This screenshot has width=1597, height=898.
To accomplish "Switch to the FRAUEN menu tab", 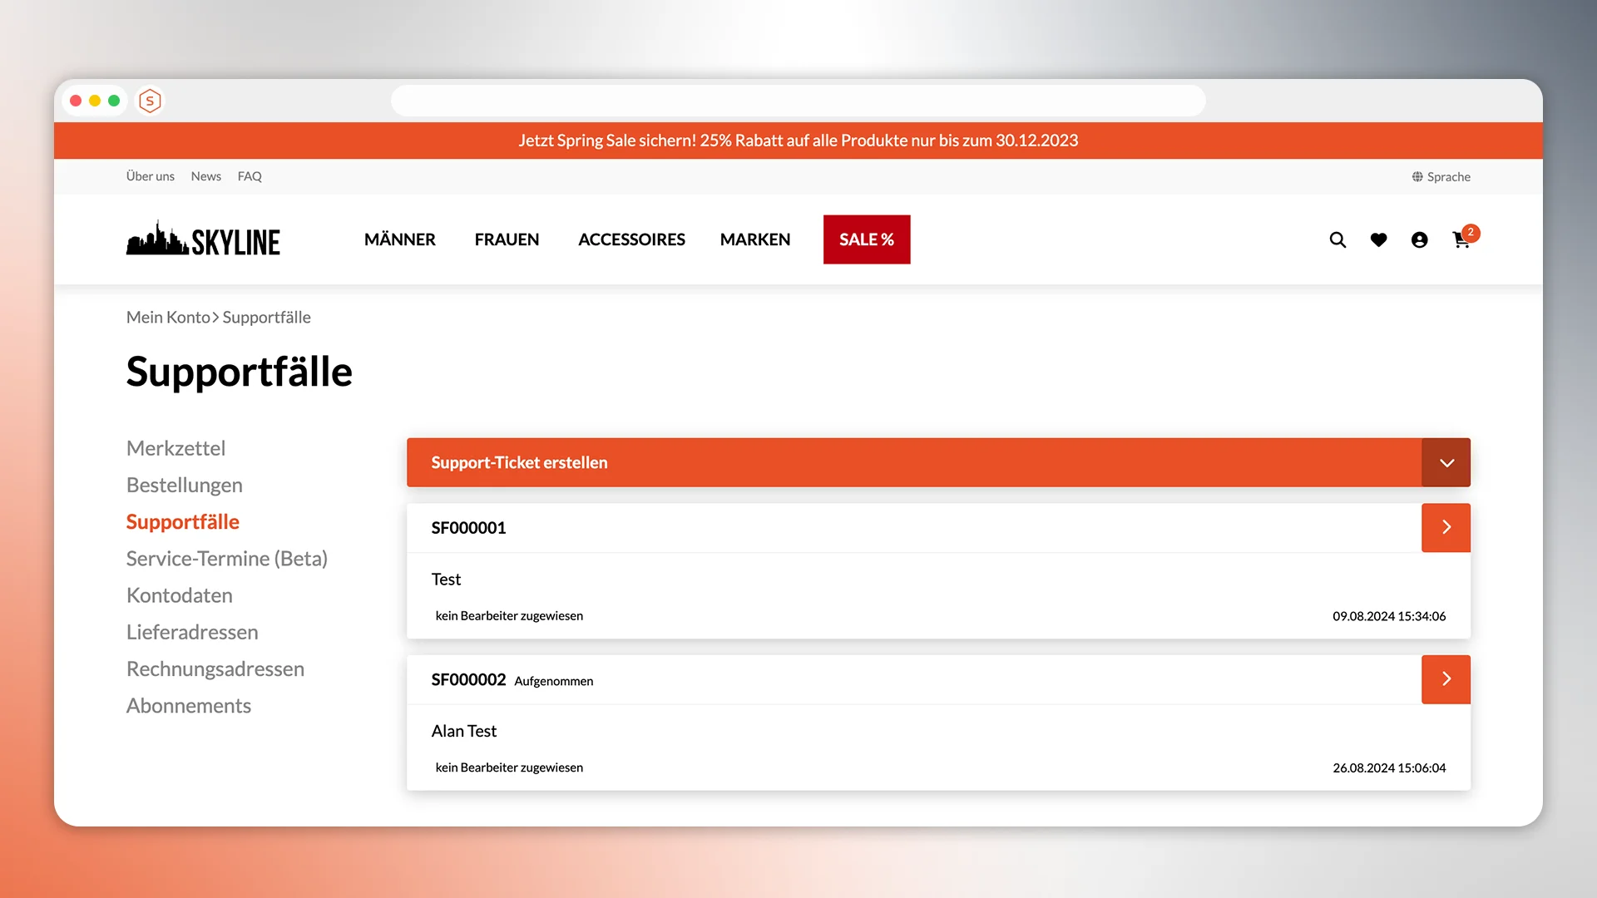I will pos(507,239).
